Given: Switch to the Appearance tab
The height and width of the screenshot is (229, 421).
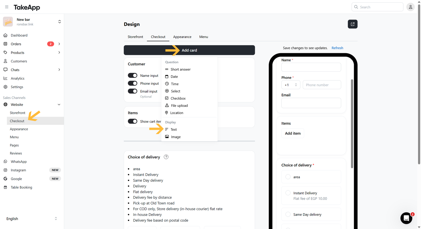Looking at the screenshot, I should [x=182, y=37].
